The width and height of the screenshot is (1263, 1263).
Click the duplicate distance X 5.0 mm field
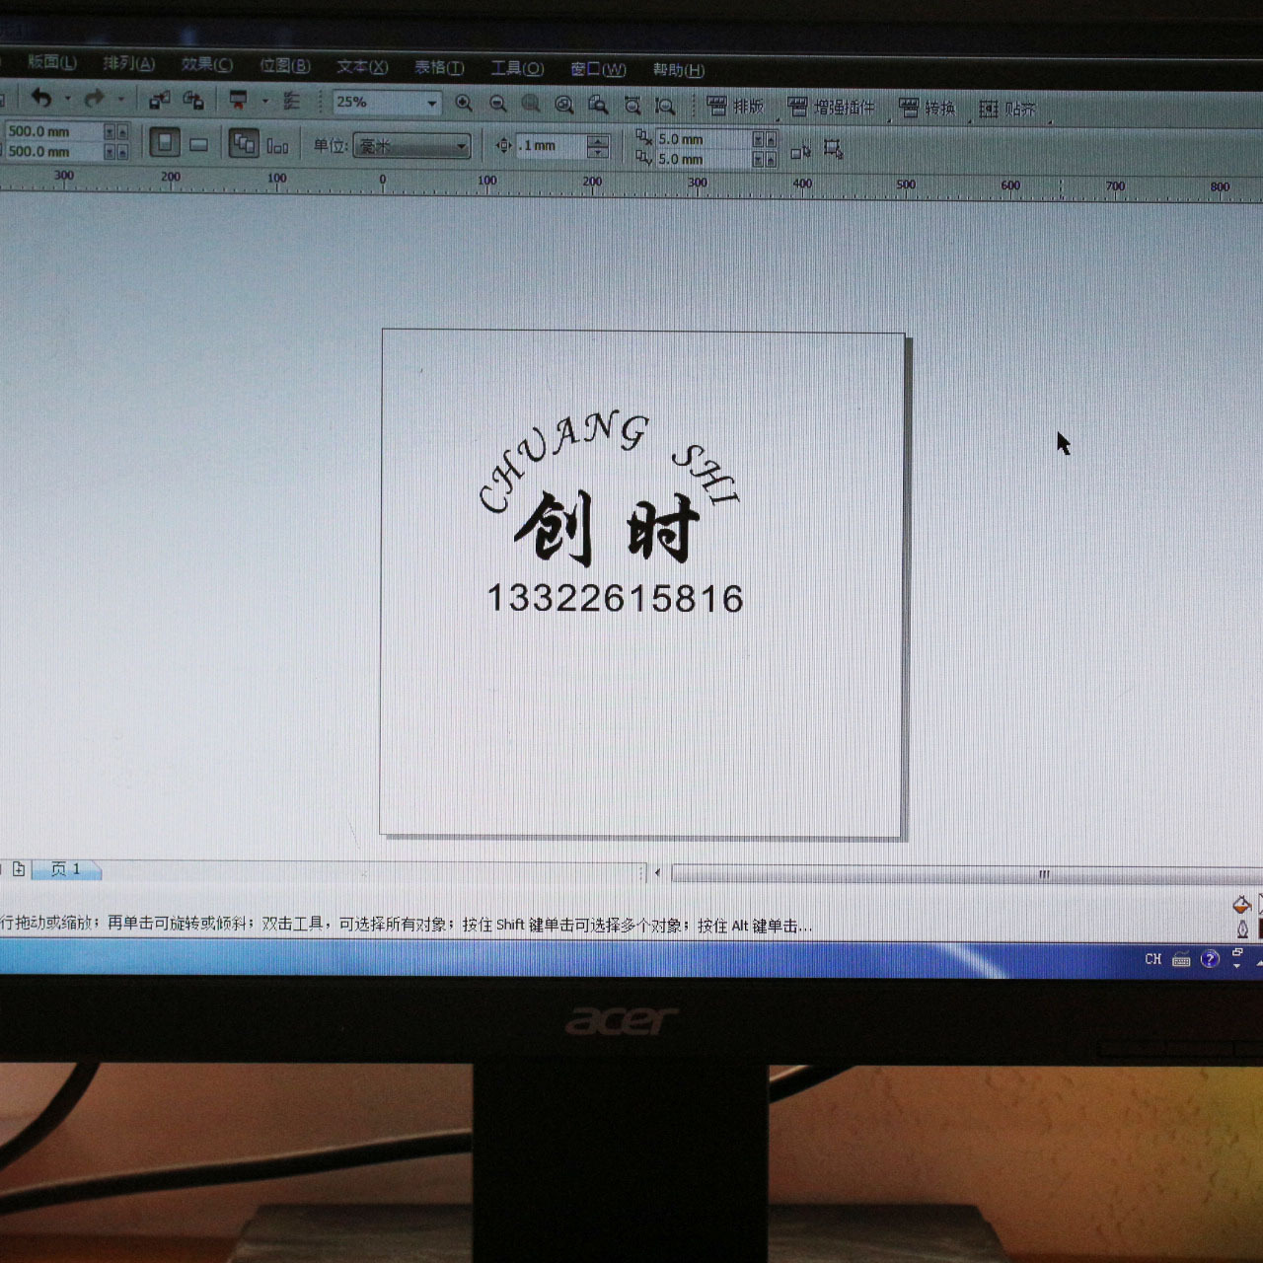tap(704, 139)
